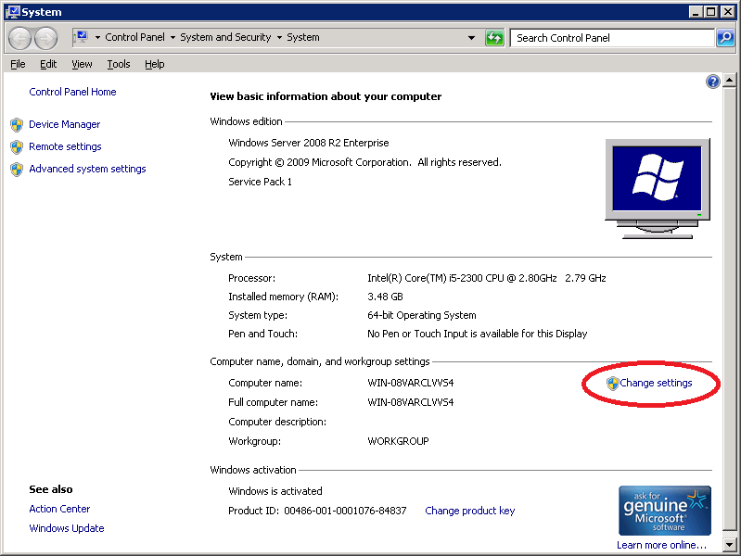This screenshot has height=556, width=741.
Task: Select System in the breadcrumb
Action: (x=303, y=37)
